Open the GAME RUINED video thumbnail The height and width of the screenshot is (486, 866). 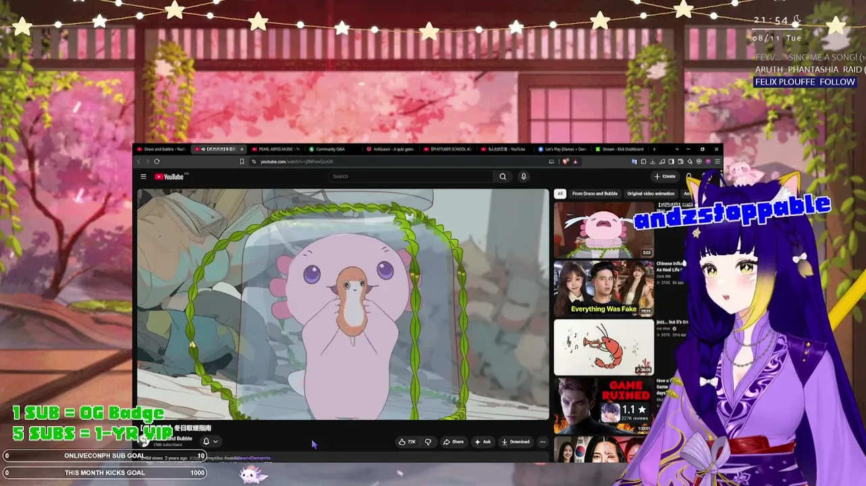(604, 406)
